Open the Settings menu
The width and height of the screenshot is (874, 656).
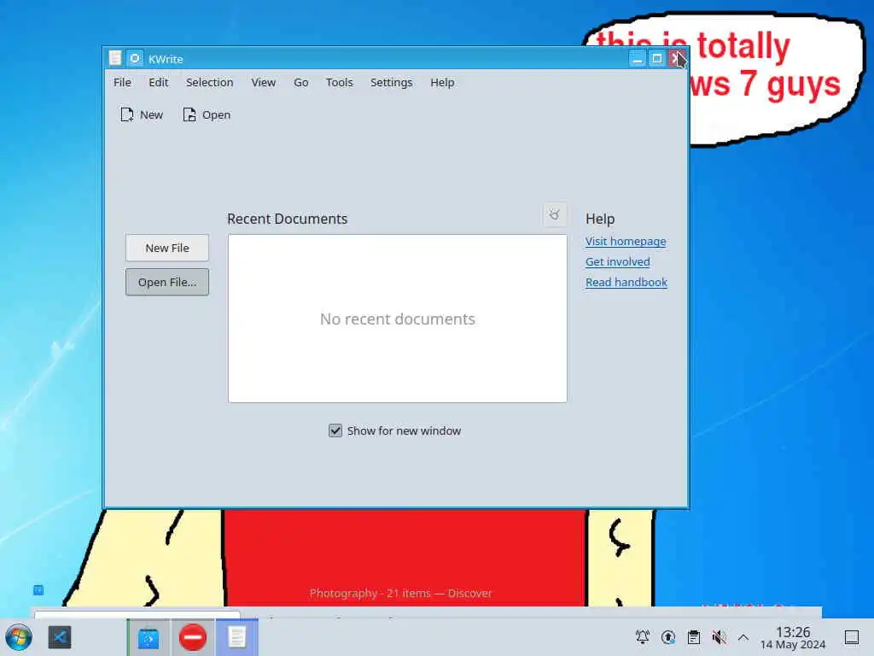(x=391, y=83)
